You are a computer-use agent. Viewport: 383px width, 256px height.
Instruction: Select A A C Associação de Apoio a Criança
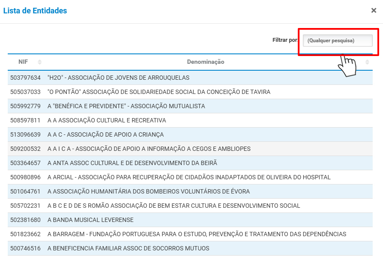click(x=105, y=135)
